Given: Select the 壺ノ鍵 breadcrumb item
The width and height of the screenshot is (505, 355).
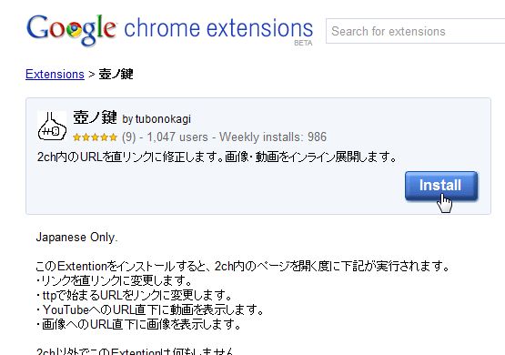Looking at the screenshot, I should 116,74.
